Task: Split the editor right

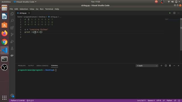Action: [x=174, y=13]
